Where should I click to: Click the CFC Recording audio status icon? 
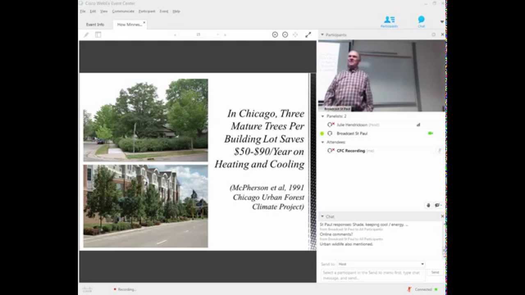(x=331, y=151)
